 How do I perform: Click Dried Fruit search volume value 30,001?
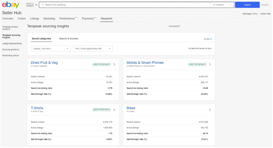tap(109, 77)
